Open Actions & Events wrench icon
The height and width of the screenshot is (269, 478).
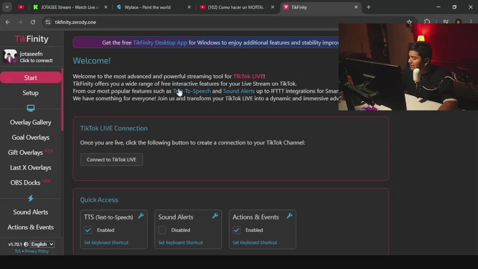[289, 216]
